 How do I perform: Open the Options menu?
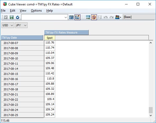point(36,11)
